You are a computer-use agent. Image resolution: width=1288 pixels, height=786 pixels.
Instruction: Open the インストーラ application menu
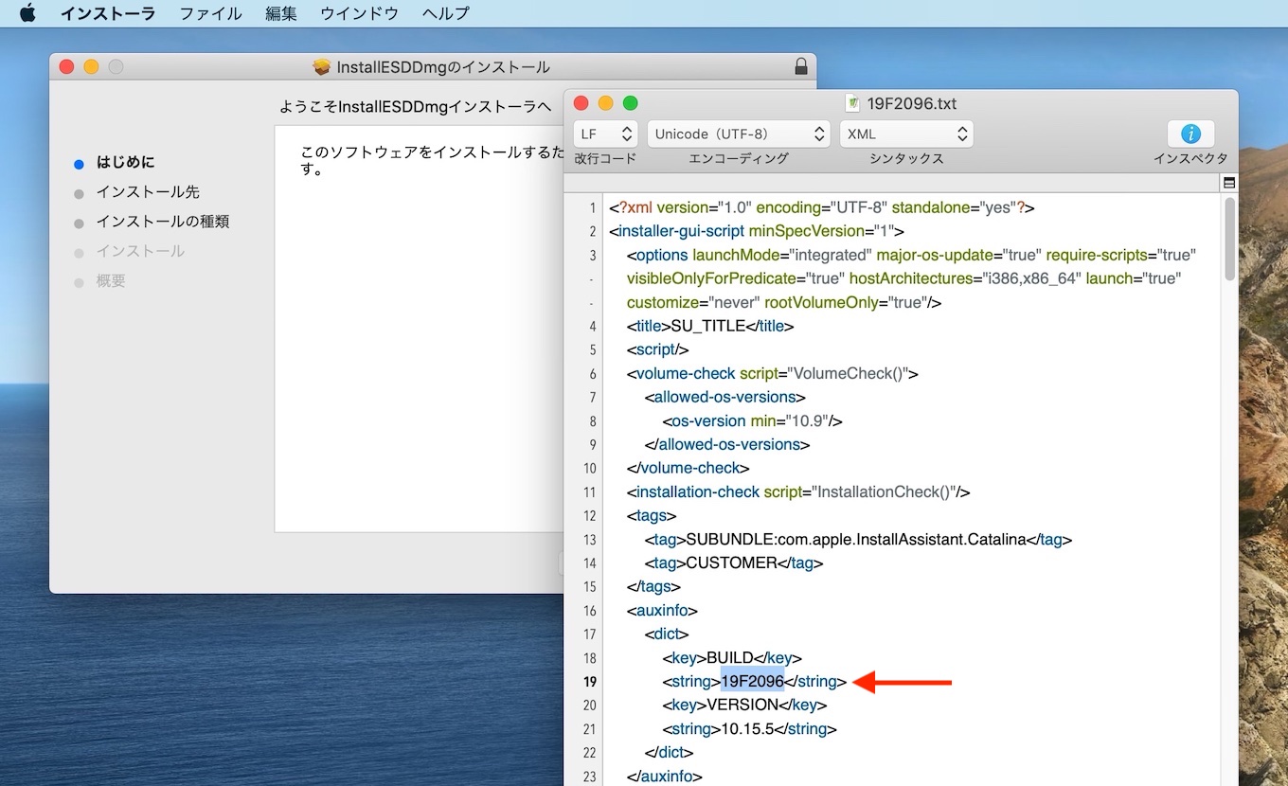(108, 14)
